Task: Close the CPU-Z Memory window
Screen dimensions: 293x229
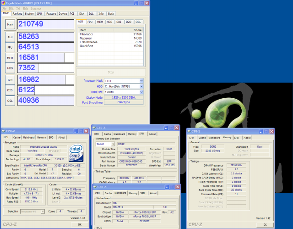Action: pyautogui.click(x=271, y=131)
